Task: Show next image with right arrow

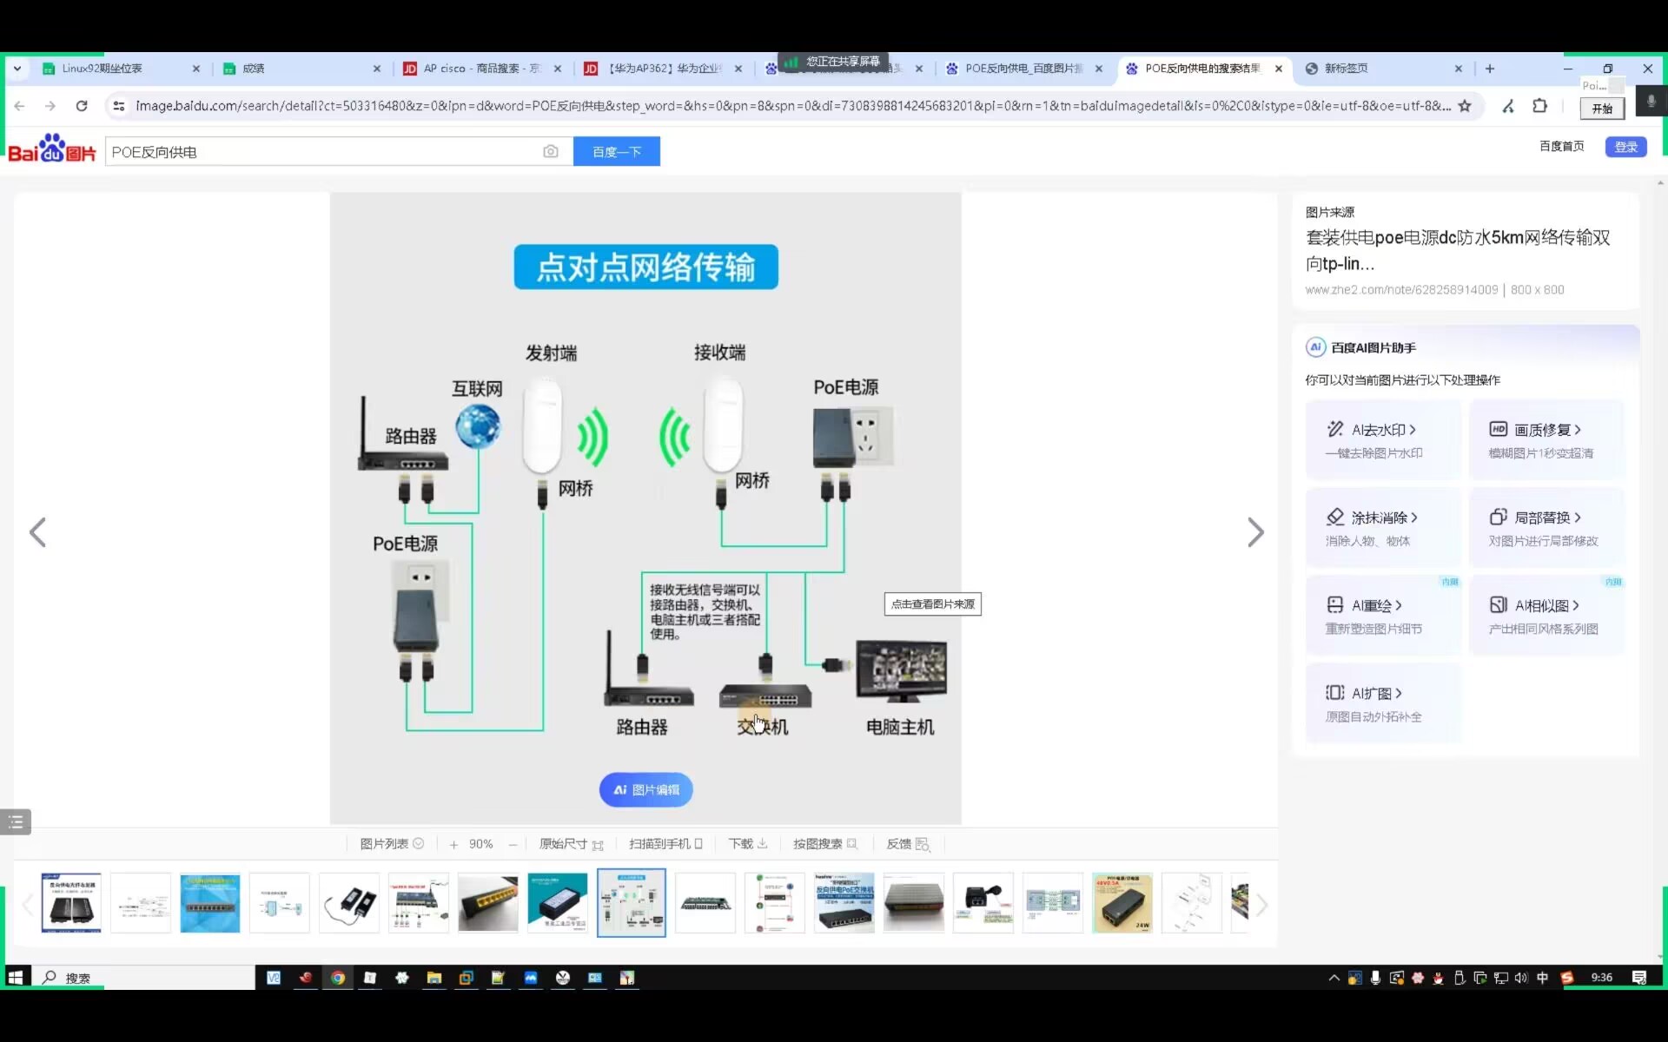Action: click(x=1255, y=532)
